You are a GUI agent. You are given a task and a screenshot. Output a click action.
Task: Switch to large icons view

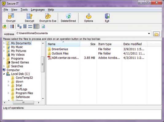coord(19,26)
